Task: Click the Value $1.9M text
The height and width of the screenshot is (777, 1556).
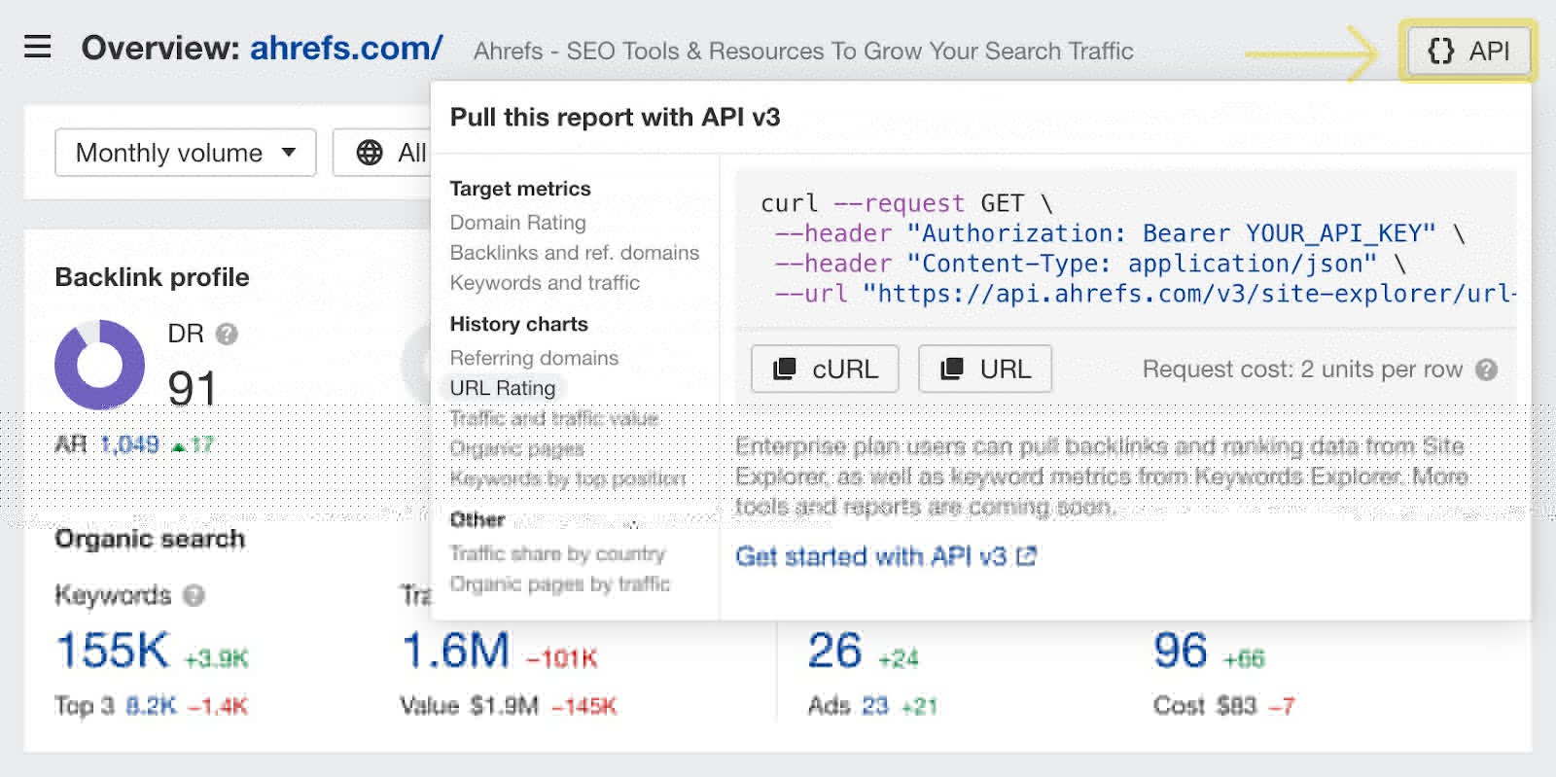Action: 469,706
